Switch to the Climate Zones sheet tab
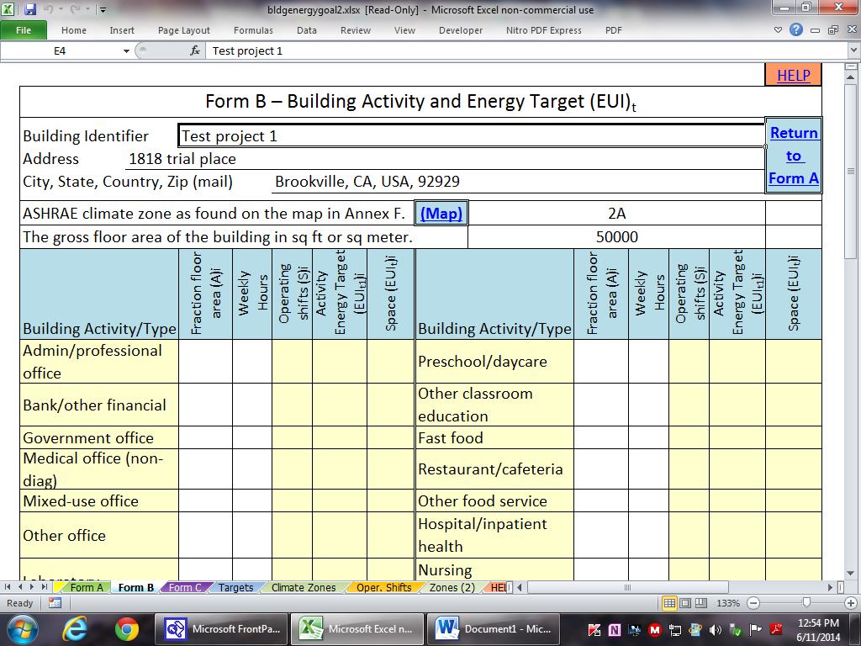The image size is (861, 646). (304, 588)
